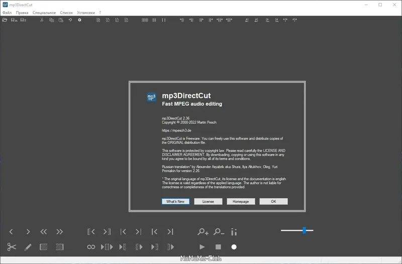Image resolution: width=402 pixels, height=264 pixels.
Task: Go to selection end (right arrow, hatched bar)
Action: pyautogui.click(x=107, y=232)
